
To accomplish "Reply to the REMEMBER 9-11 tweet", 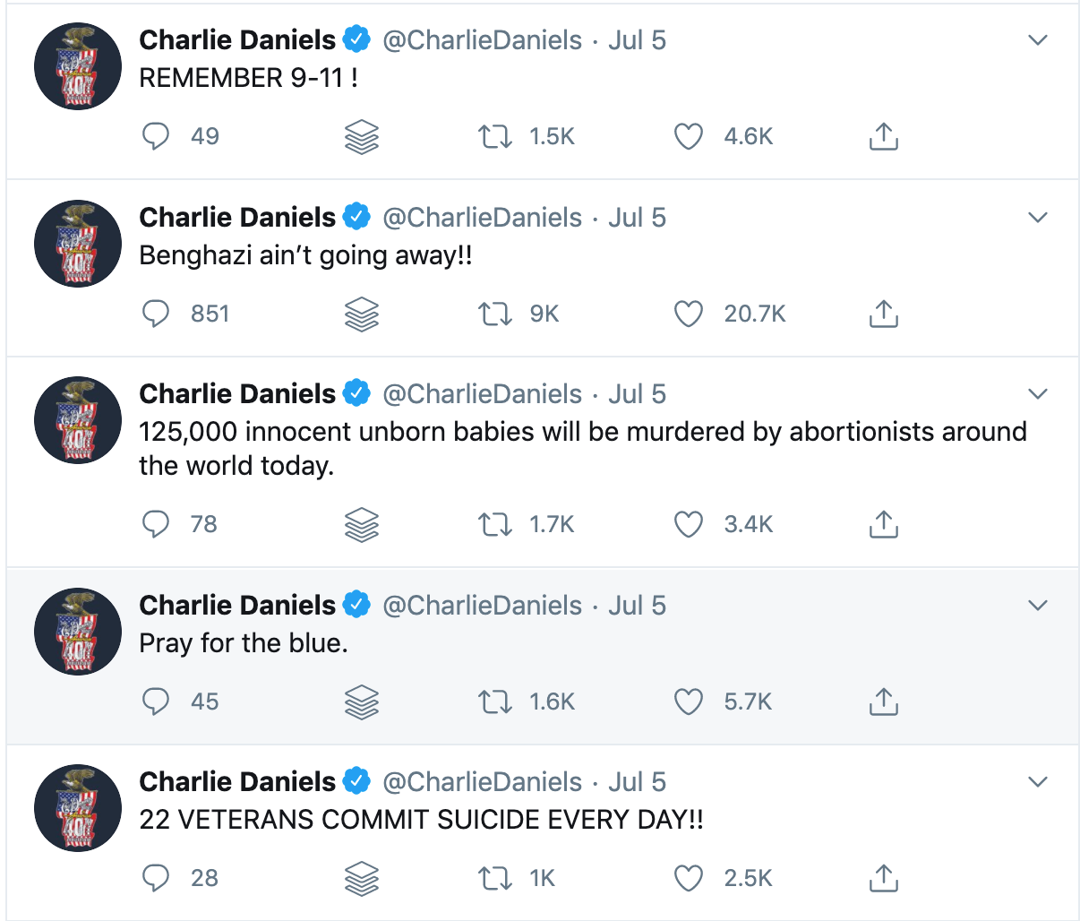I will tap(156, 136).
